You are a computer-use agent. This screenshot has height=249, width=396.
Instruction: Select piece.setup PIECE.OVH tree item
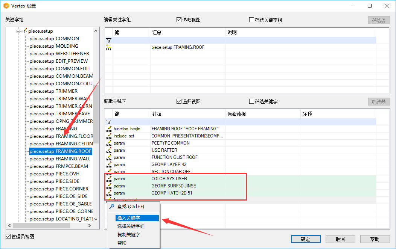click(x=54, y=174)
